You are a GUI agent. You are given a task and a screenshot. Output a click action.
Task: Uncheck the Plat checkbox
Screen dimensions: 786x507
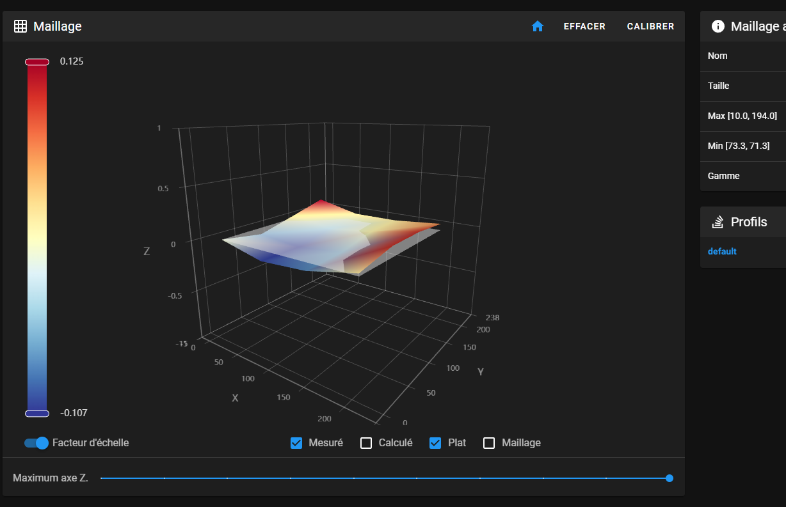click(x=435, y=443)
